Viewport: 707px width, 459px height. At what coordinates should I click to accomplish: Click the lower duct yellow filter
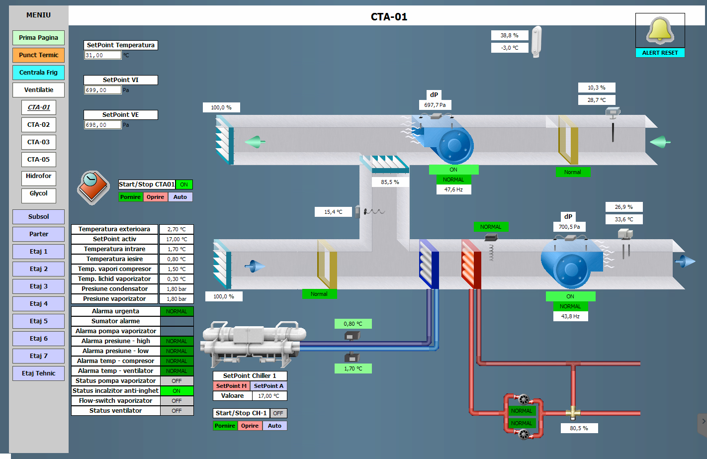click(327, 264)
